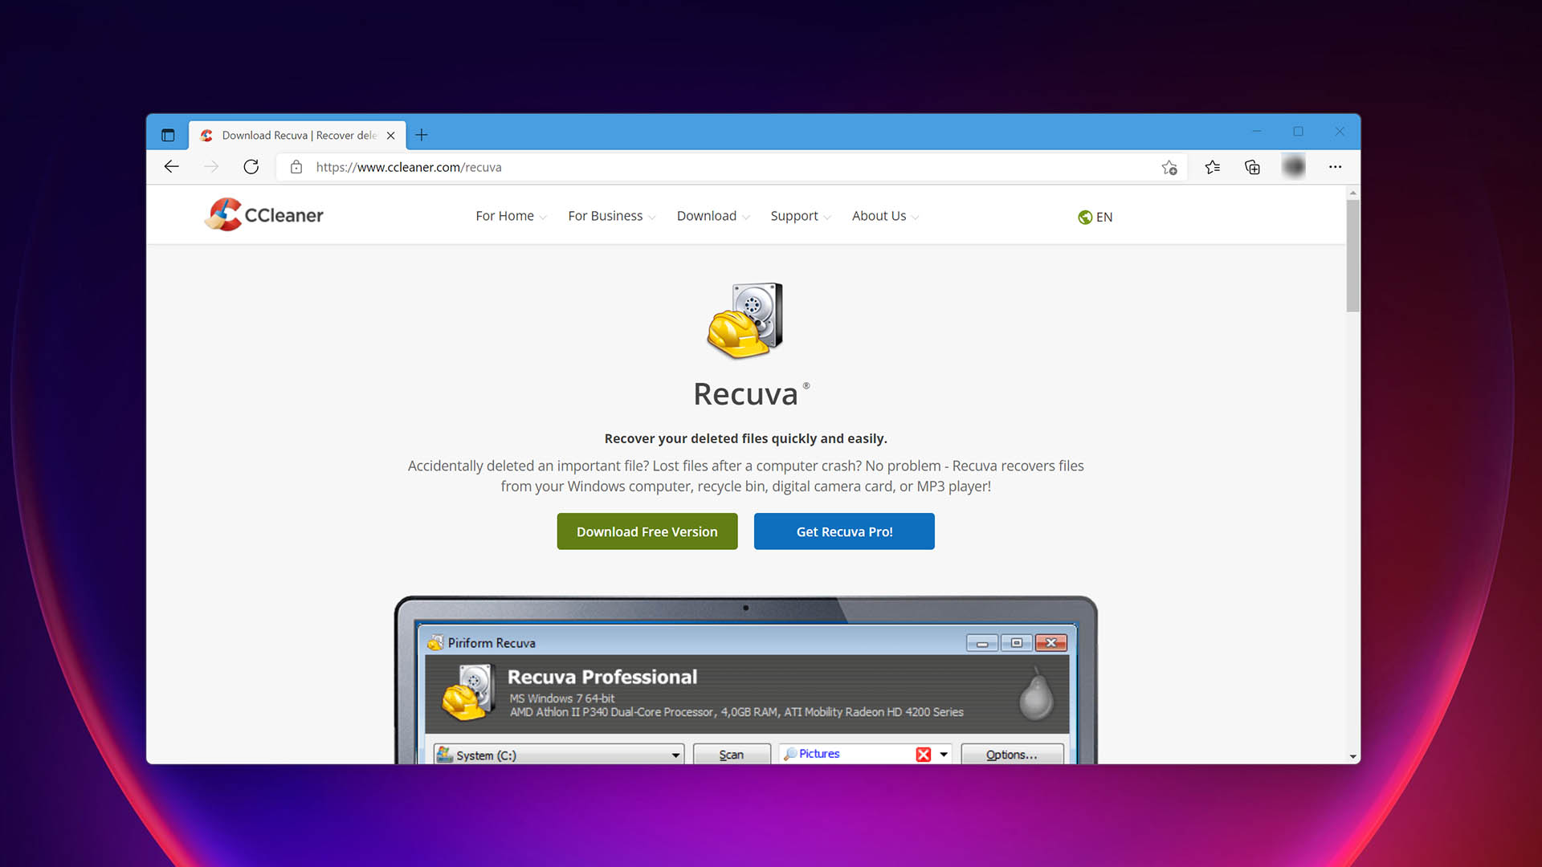View site information lock icon
Image resolution: width=1542 pixels, height=867 pixels.
(x=296, y=167)
